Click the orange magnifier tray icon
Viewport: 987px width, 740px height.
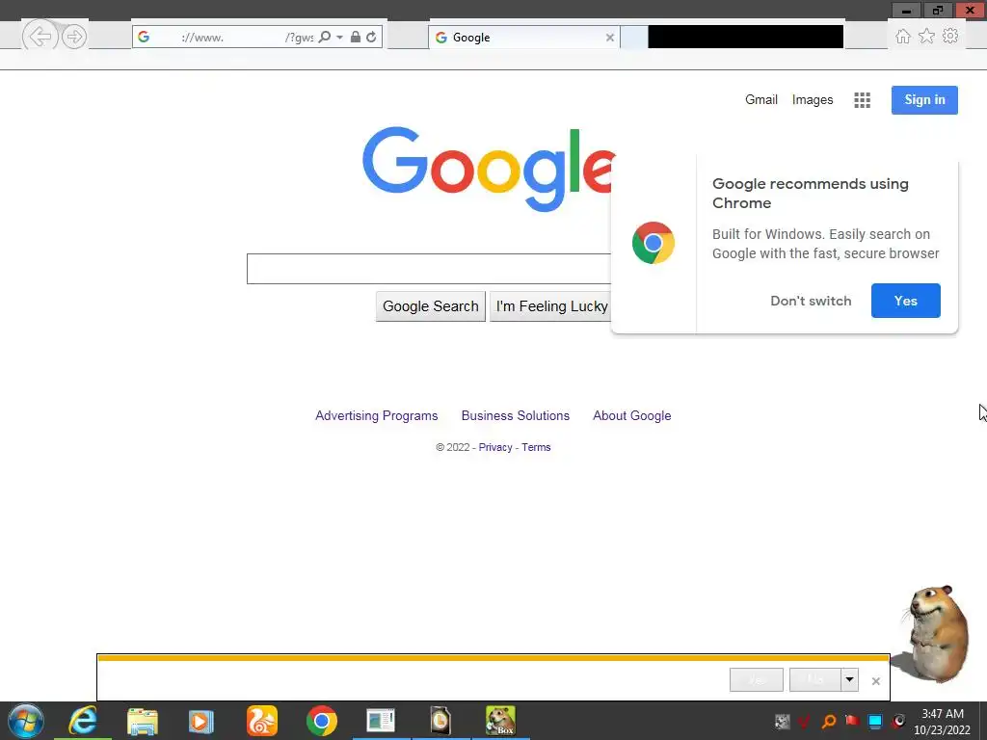(828, 722)
